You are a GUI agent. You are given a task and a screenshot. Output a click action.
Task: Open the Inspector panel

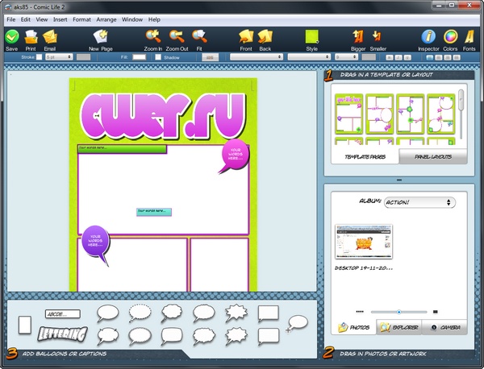428,36
